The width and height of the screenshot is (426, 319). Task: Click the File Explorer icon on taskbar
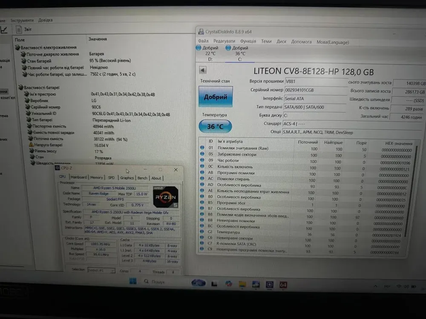click(242, 284)
